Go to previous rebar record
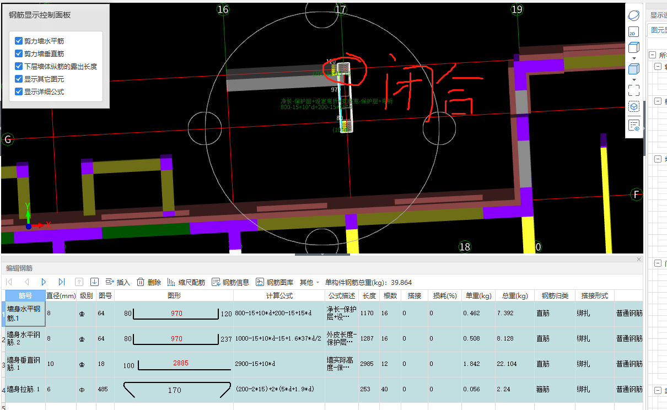 point(26,282)
